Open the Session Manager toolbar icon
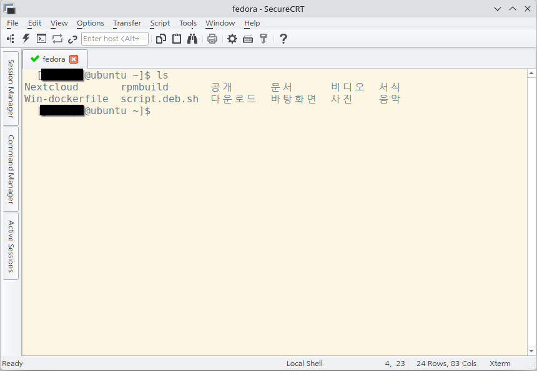537x371 pixels. 11,39
